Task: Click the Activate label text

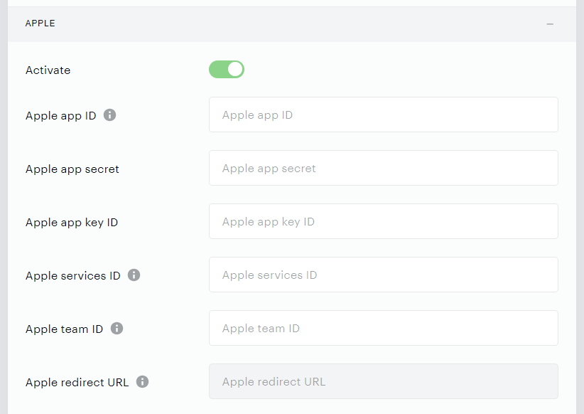Action: (x=48, y=70)
